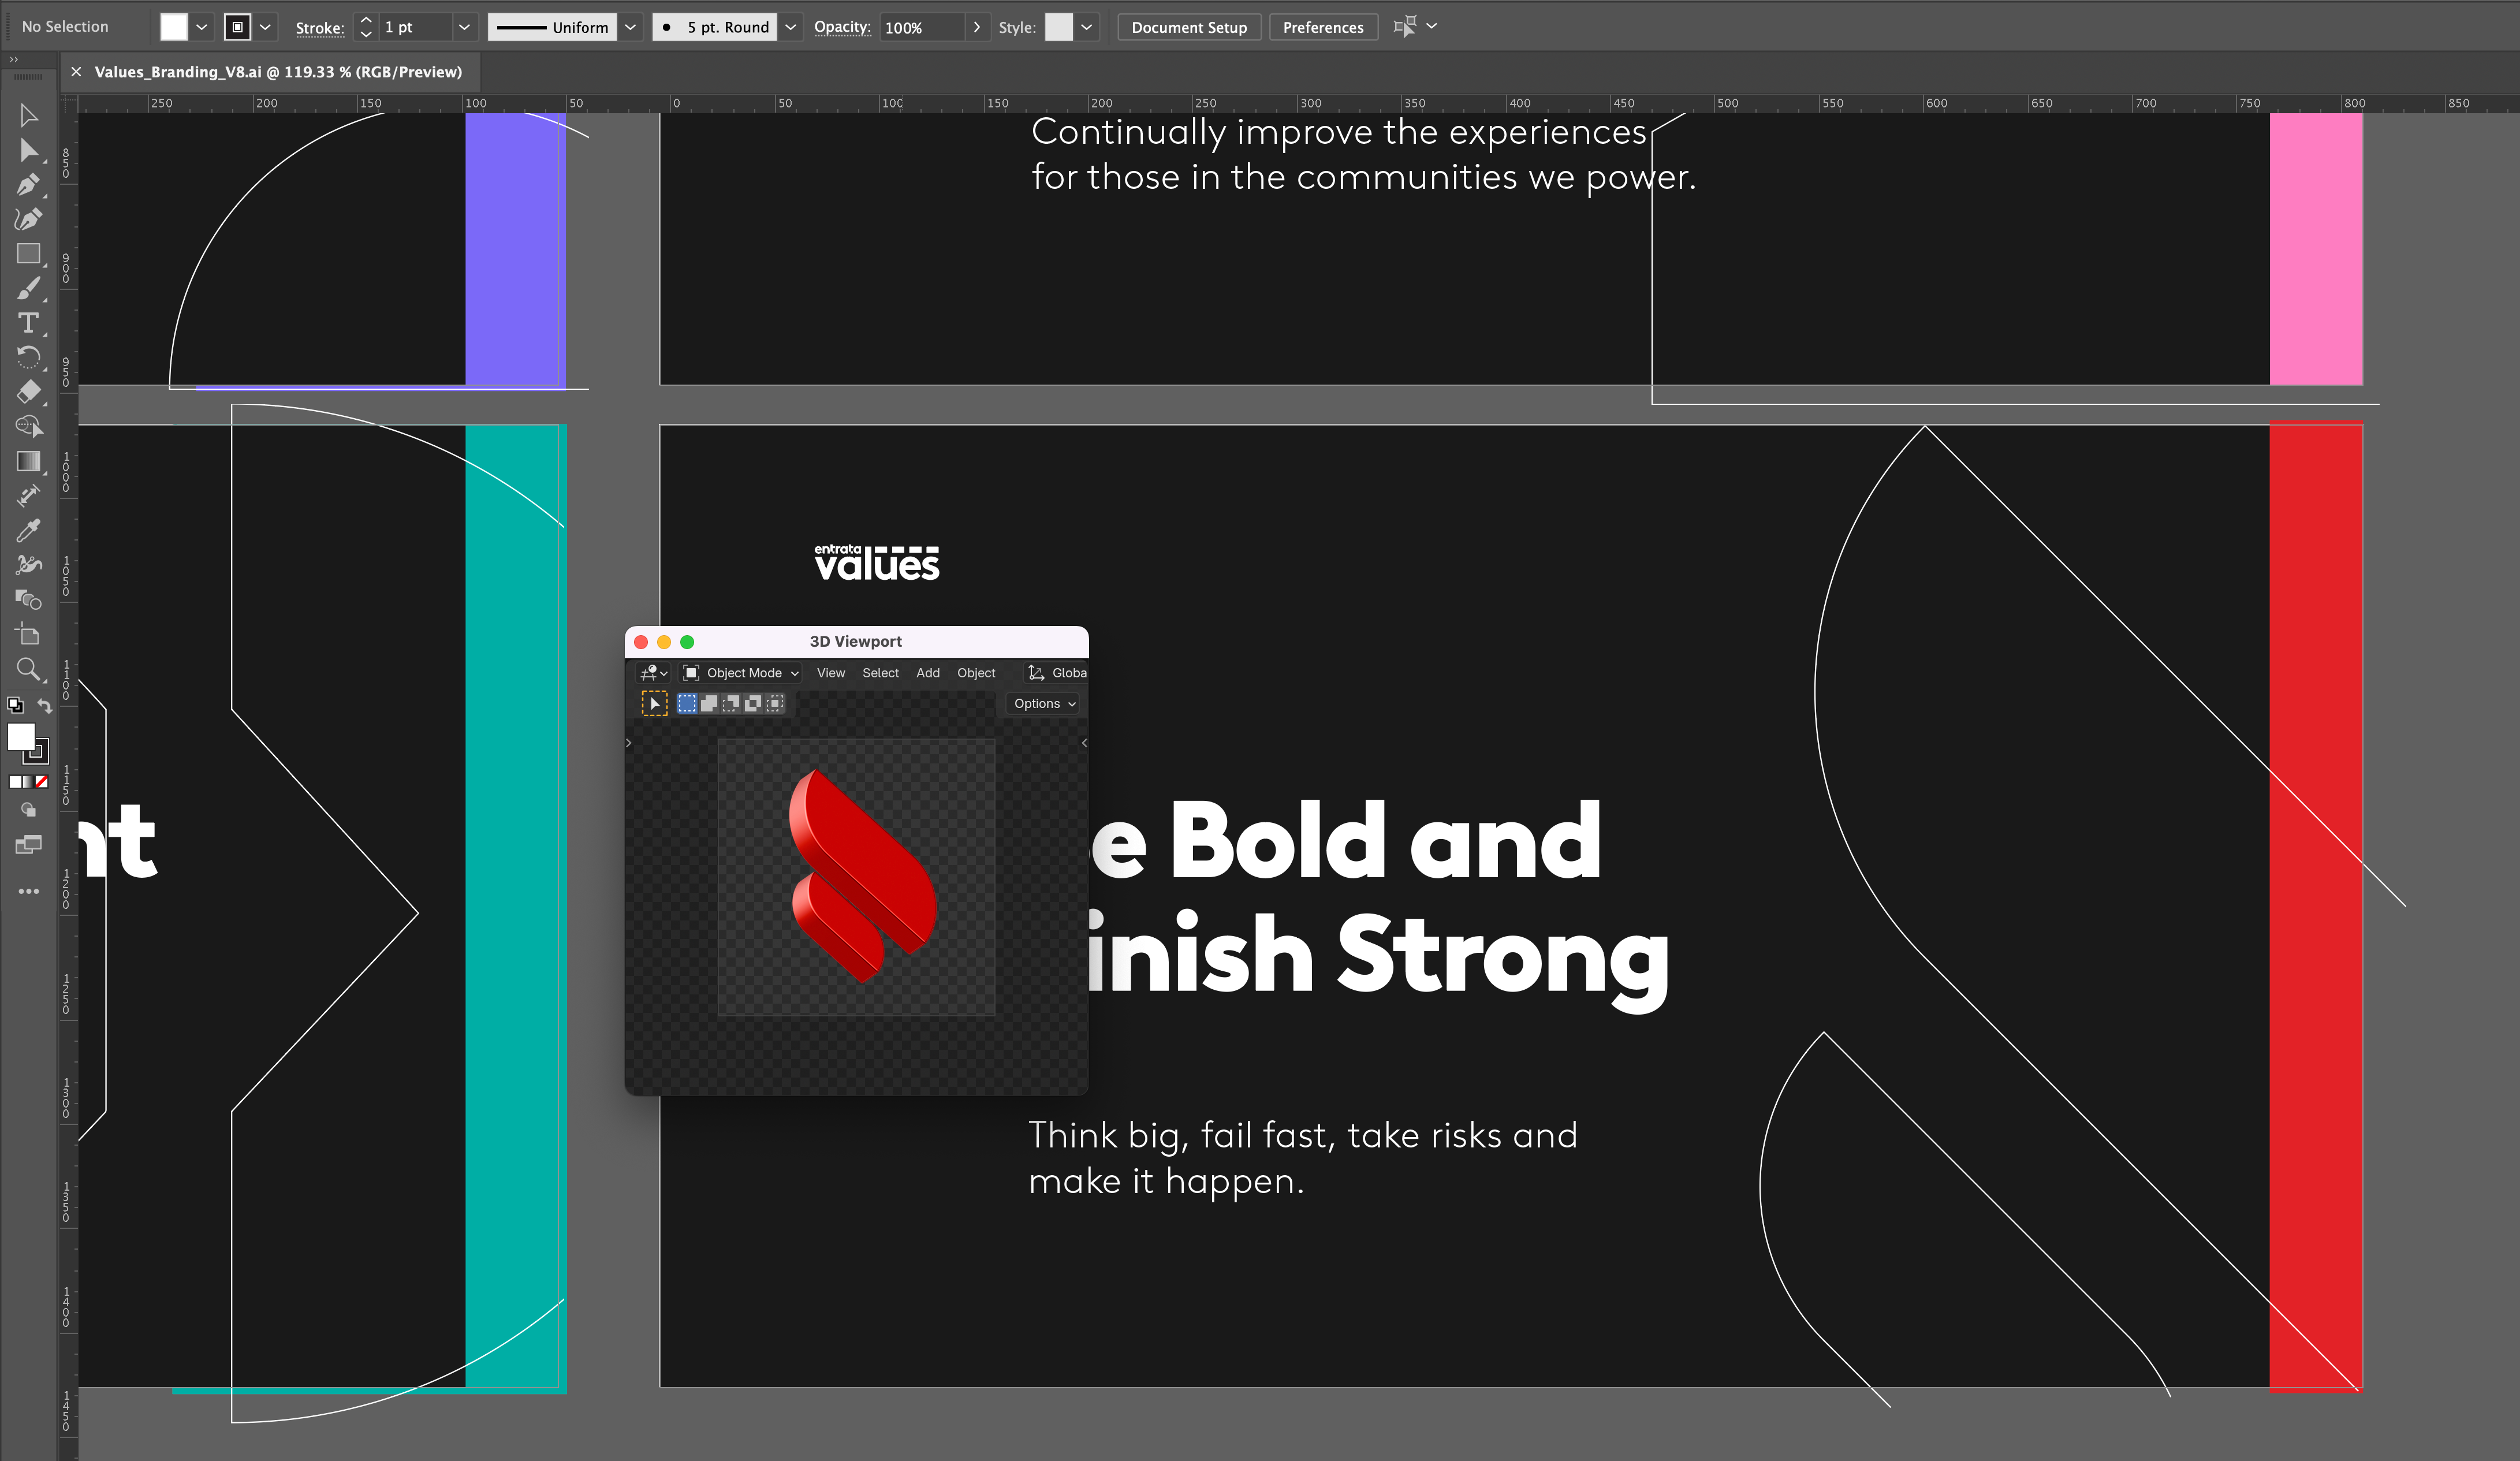
Task: Open the Select menu in 3D Viewport
Action: [880, 673]
